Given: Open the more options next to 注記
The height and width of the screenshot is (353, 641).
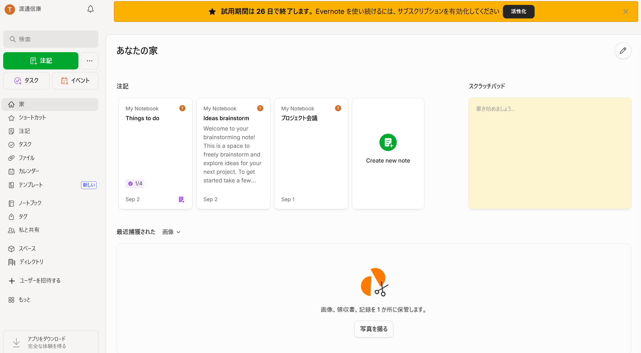Looking at the screenshot, I should pos(89,61).
